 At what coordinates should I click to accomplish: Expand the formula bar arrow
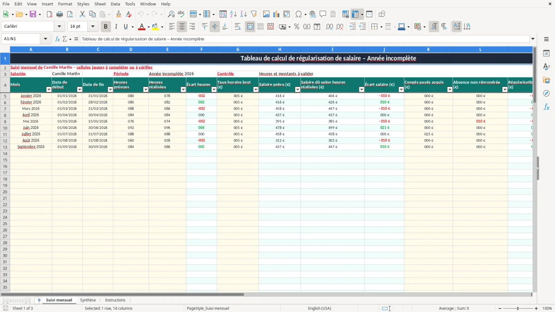[533, 39]
